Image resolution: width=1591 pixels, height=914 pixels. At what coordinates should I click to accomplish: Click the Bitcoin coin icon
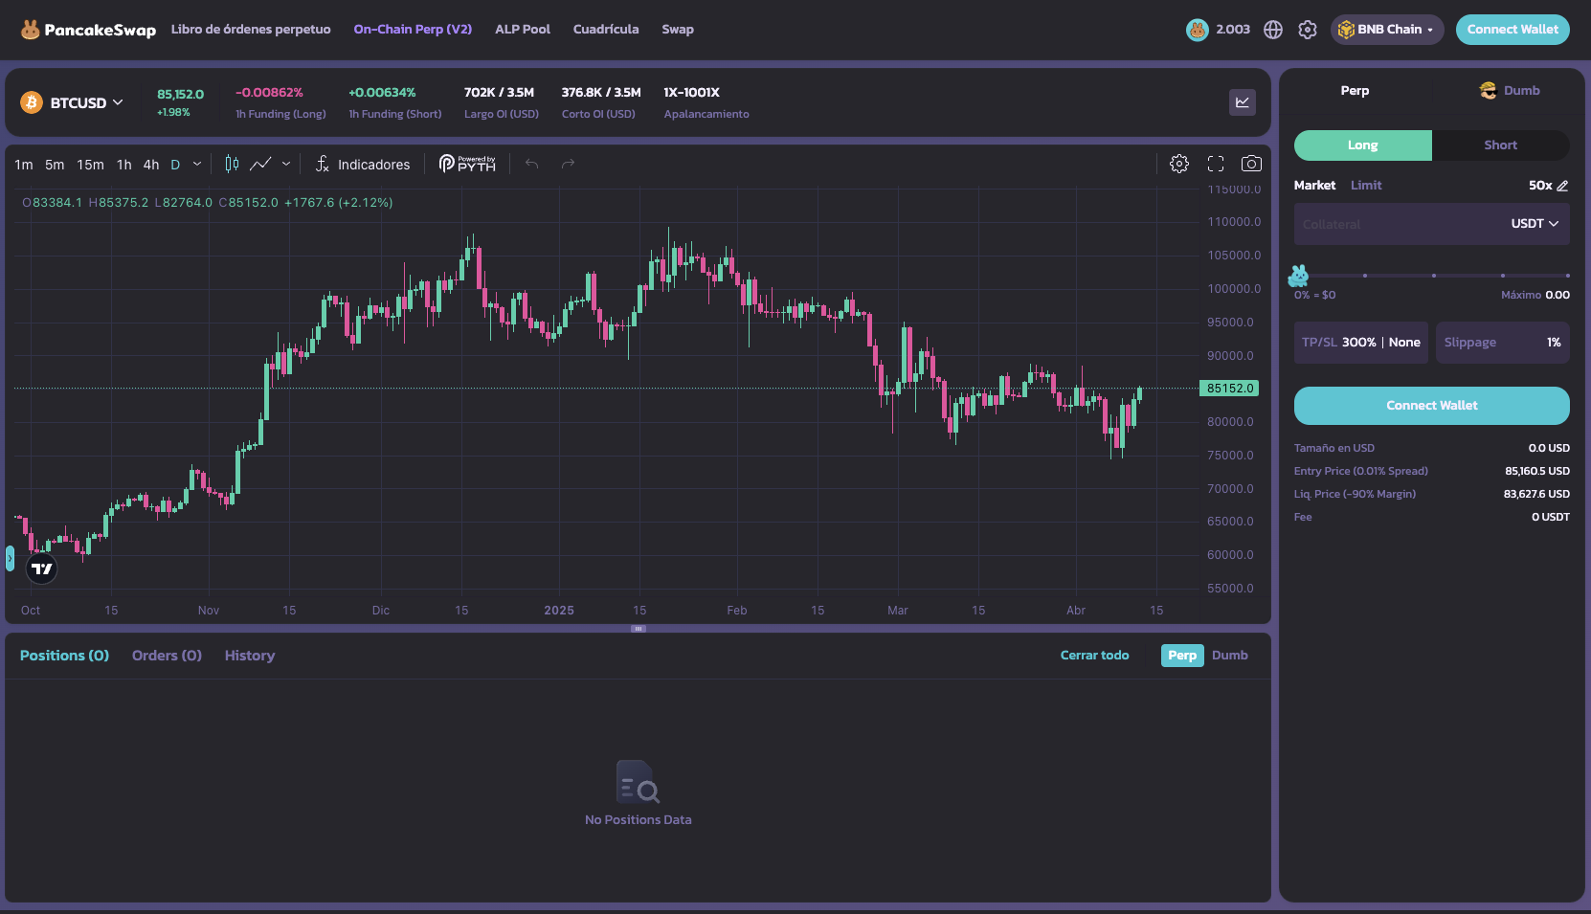coord(32,102)
